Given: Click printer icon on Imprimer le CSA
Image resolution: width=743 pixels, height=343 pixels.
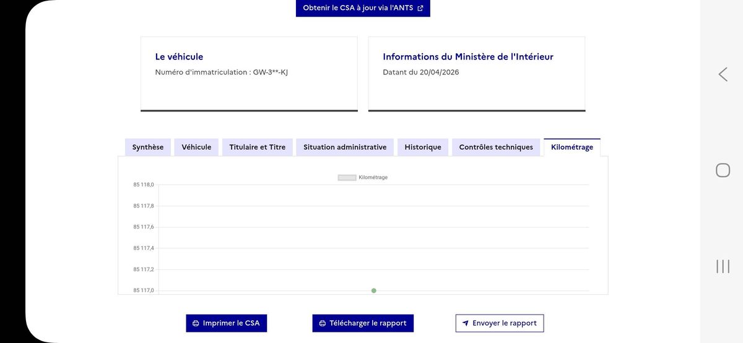Looking at the screenshot, I should coord(196,323).
